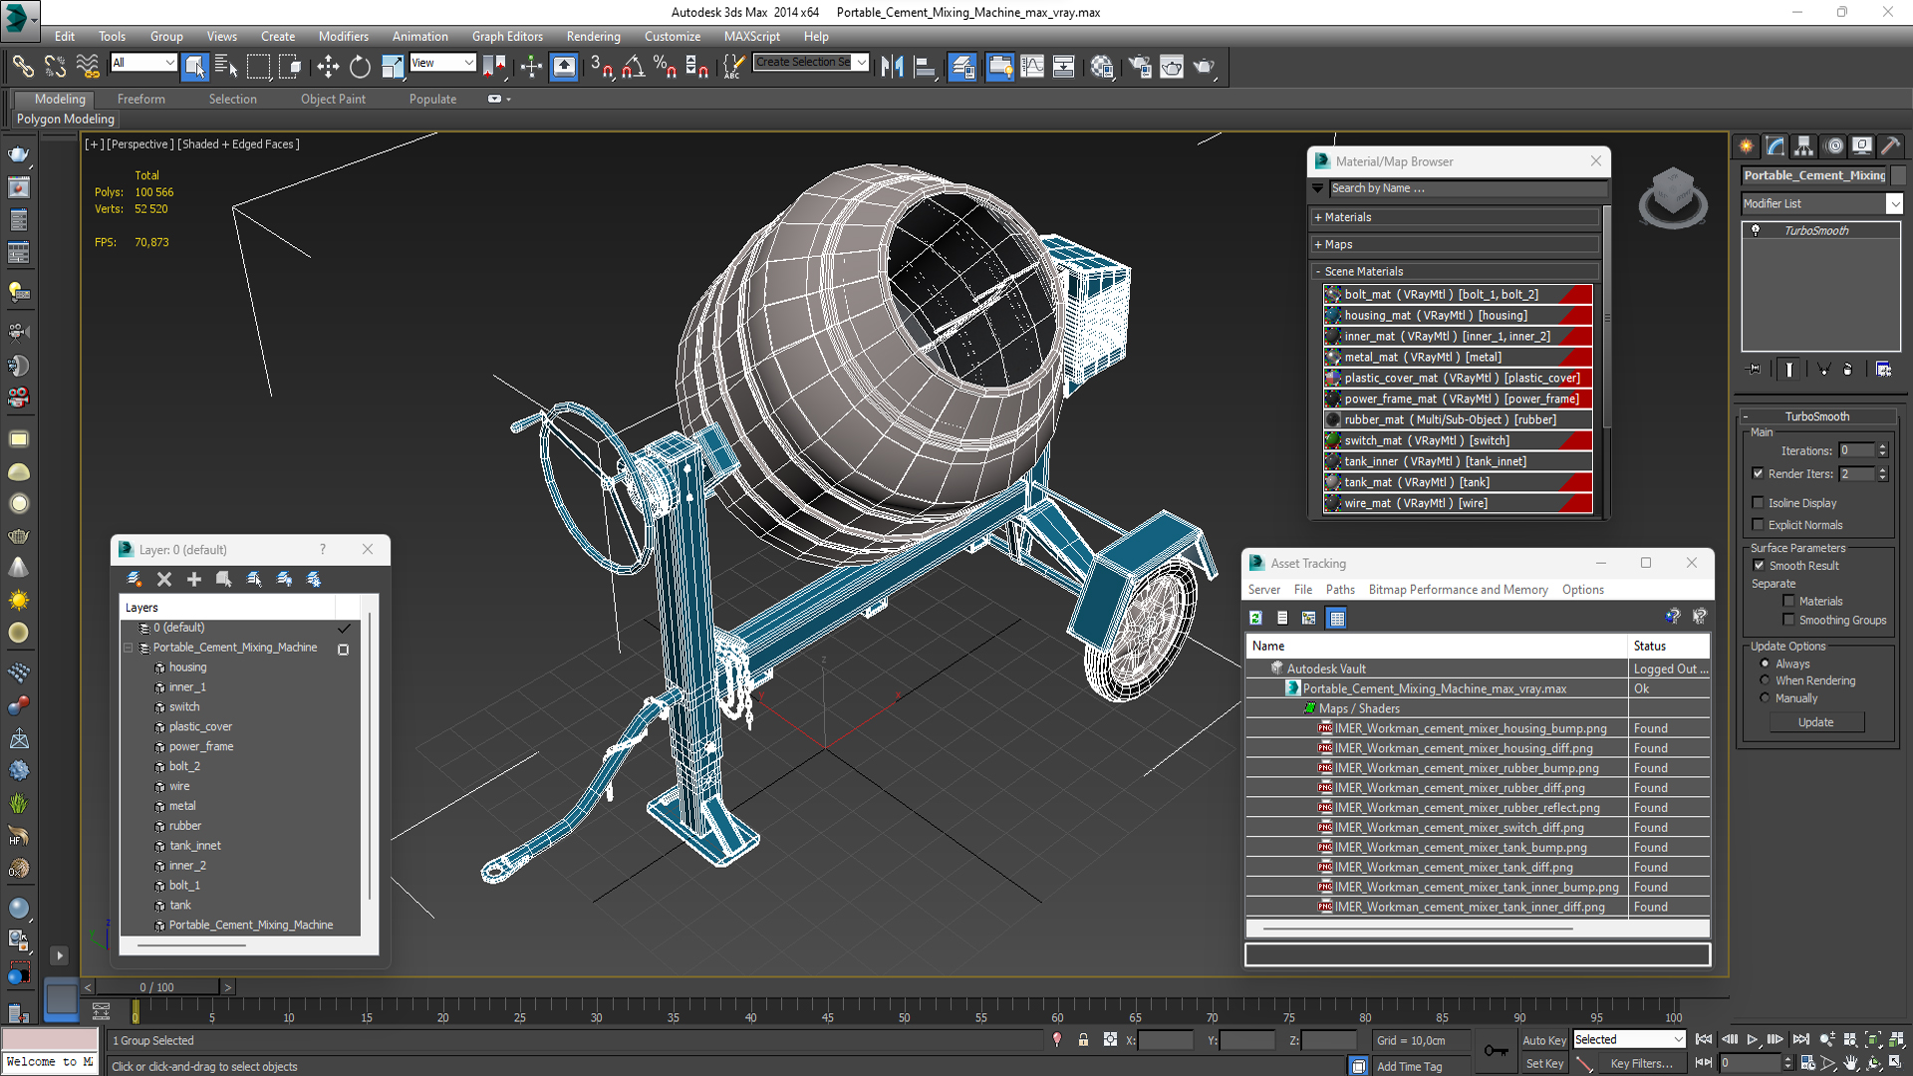This screenshot has height=1076, width=1913.
Task: Click the time slider 0 / 100 handle
Action: tap(157, 987)
